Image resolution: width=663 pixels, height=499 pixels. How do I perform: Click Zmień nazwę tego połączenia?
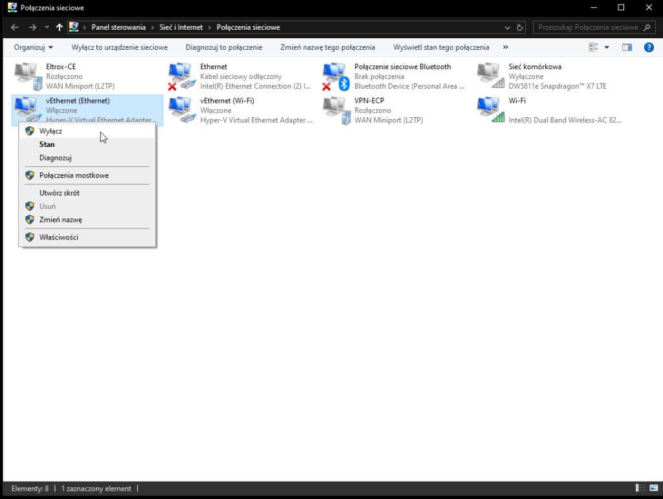(327, 47)
